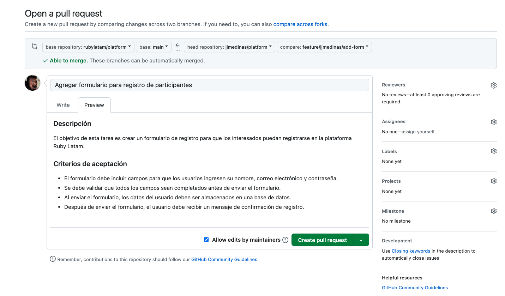505x296 pixels.
Task: Open the Projects gear icon
Action: coord(493,181)
